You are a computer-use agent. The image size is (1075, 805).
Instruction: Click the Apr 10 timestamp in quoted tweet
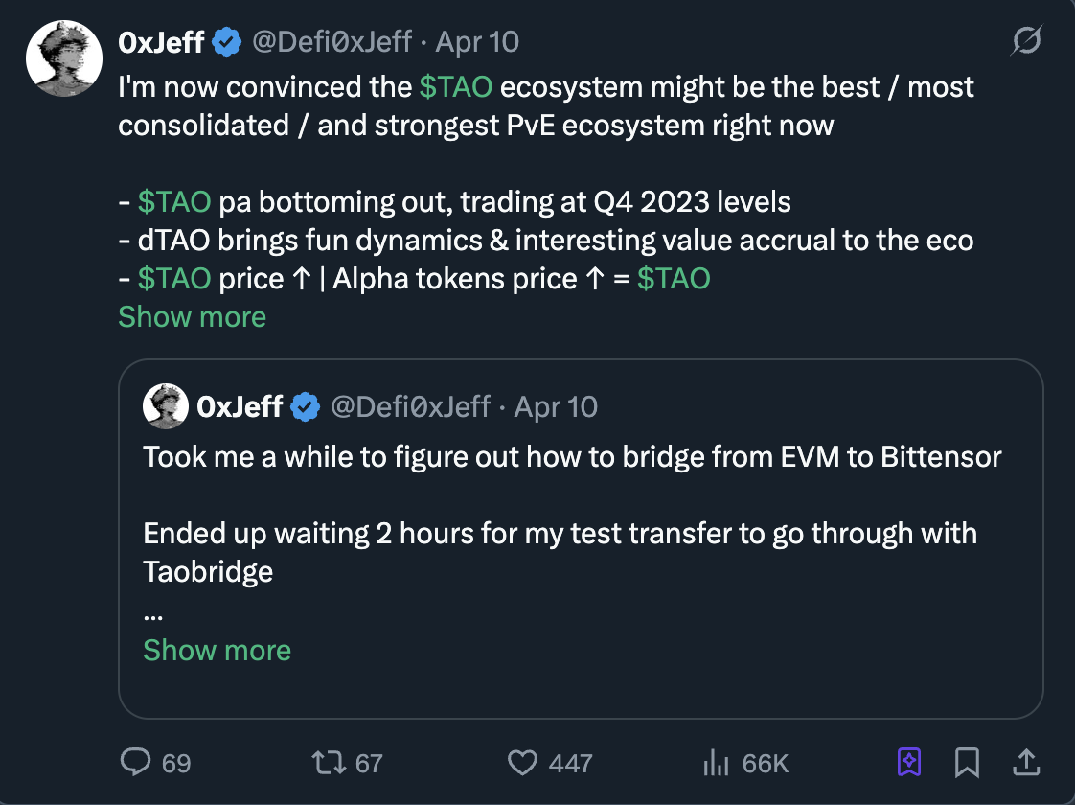point(556,406)
